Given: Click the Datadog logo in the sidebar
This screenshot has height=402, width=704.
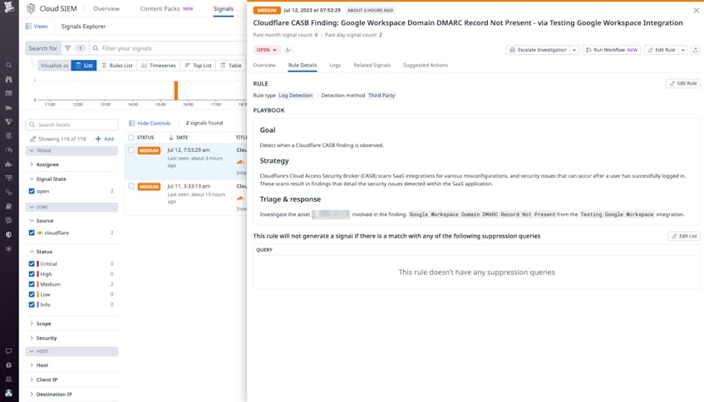Looking at the screenshot, I should pos(8,7).
